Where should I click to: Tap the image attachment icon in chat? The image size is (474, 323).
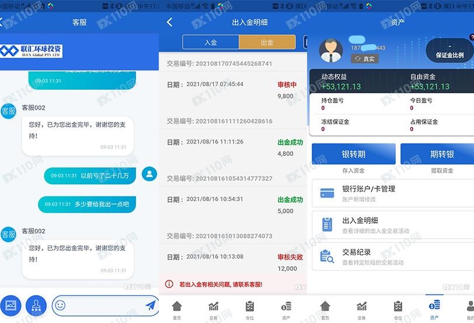coord(11,306)
